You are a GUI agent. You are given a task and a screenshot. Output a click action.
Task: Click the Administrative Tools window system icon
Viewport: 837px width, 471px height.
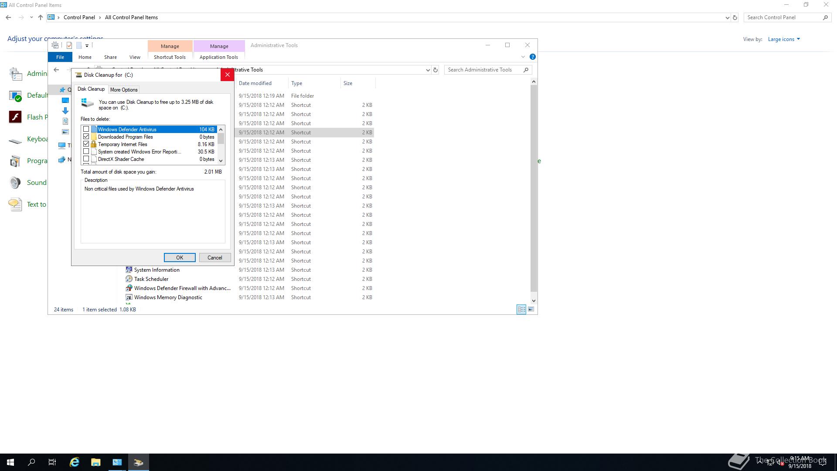coord(55,45)
